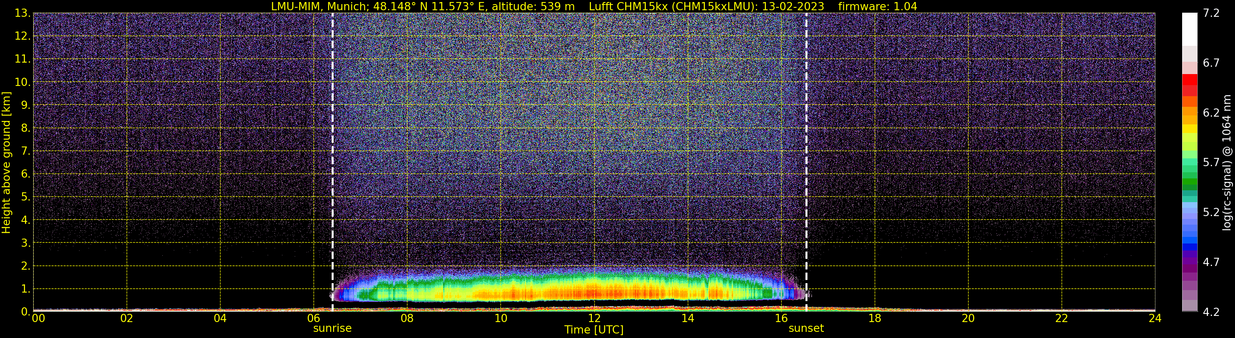Click the 'sunrise' label below the time axis
The image size is (1235, 338).
[x=332, y=329]
